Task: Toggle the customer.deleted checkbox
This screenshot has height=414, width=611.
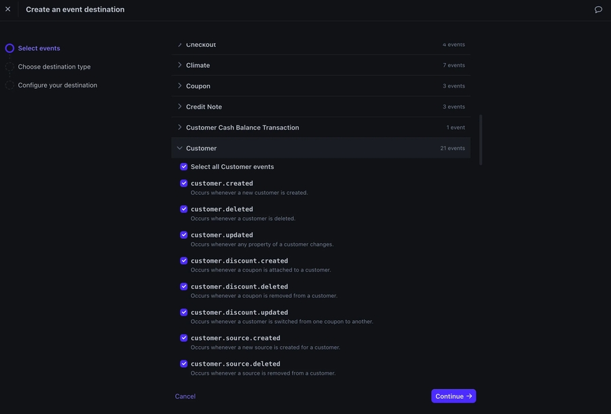Action: tap(184, 209)
